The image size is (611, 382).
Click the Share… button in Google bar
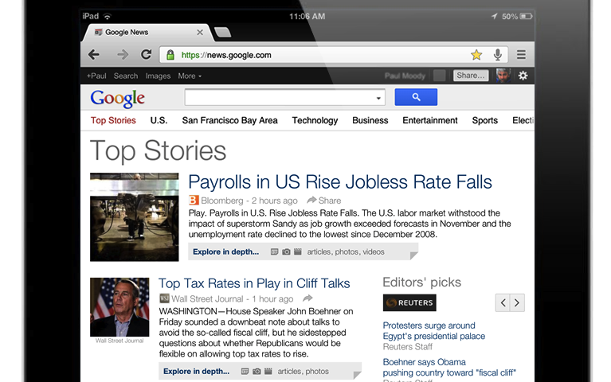pyautogui.click(x=471, y=76)
